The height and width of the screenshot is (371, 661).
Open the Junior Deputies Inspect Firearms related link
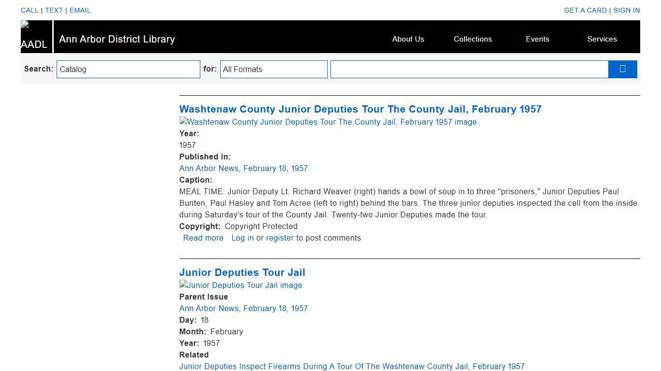tap(351, 367)
